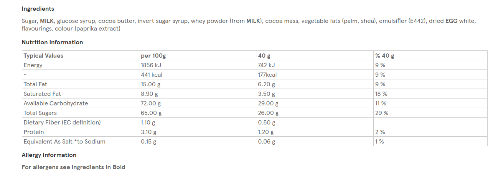498x176 pixels.
Task: Click the '% 40 g' column header
Action: [384, 56]
